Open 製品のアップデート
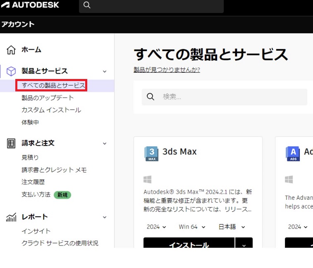Image resolution: width=313 pixels, height=268 pixels. [48, 98]
